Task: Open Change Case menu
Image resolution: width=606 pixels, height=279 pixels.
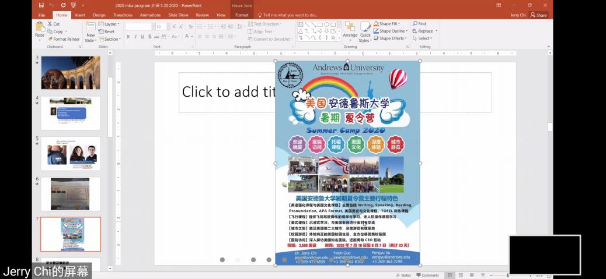Action: click(x=175, y=37)
